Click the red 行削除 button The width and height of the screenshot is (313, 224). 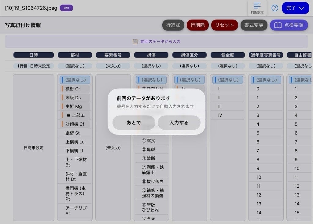pyautogui.click(x=198, y=25)
